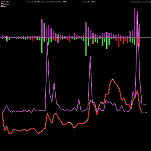Select the 'Price' legend label
Screen dimensions: 151x151
click(5, 7)
